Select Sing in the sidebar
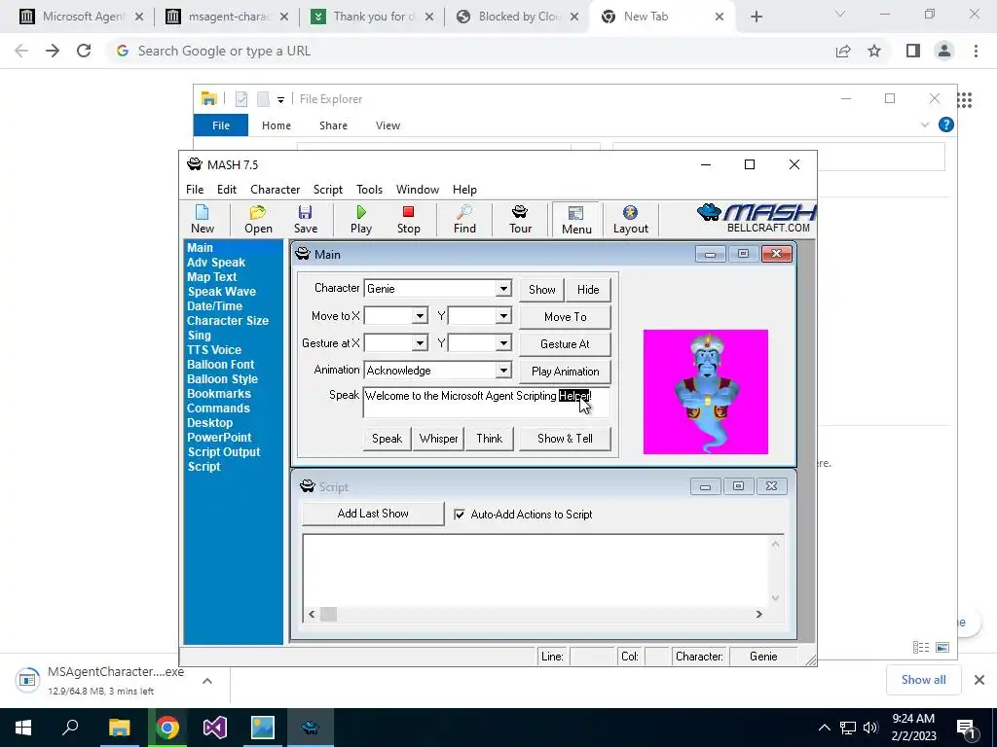The height and width of the screenshot is (747, 997). coord(199,336)
